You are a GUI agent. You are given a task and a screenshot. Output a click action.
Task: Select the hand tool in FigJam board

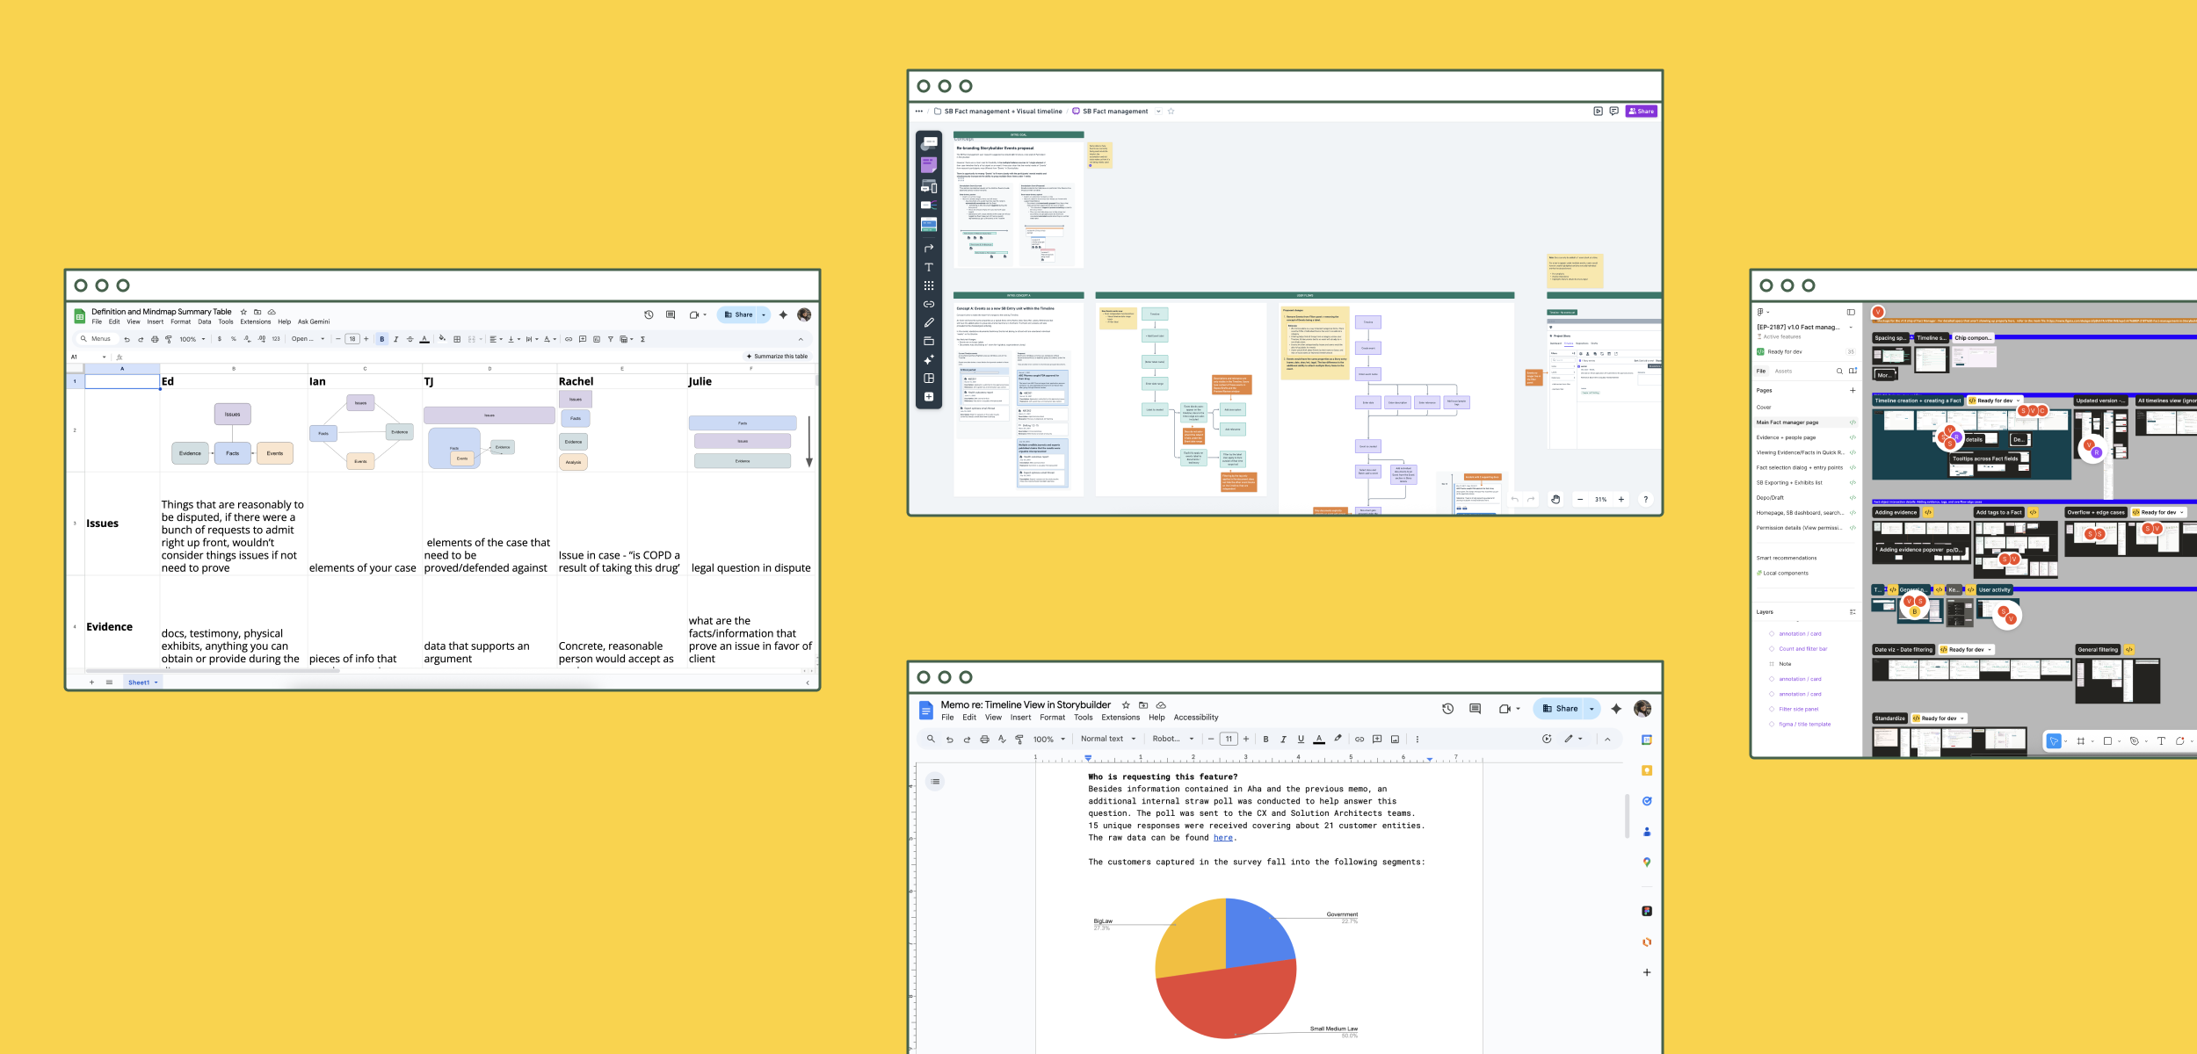click(1555, 500)
